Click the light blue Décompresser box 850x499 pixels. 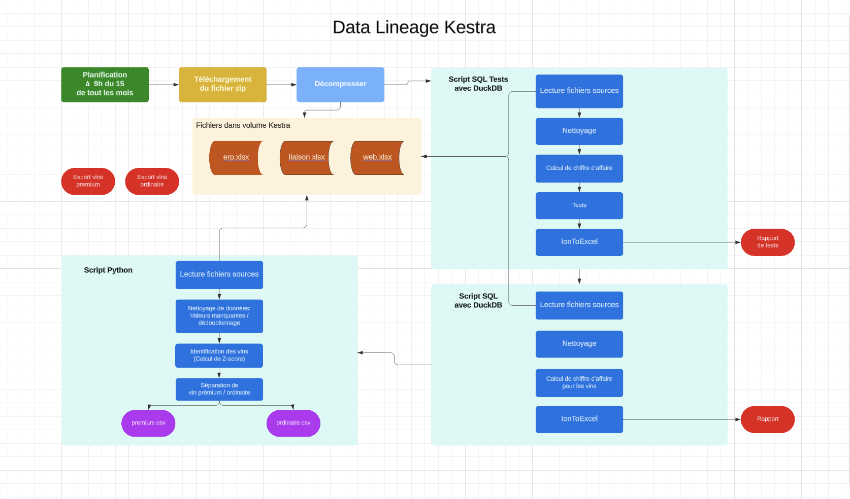[340, 84]
